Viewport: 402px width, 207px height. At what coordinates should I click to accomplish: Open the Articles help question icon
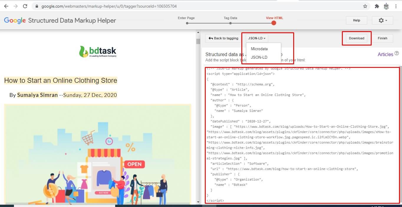[397, 53]
